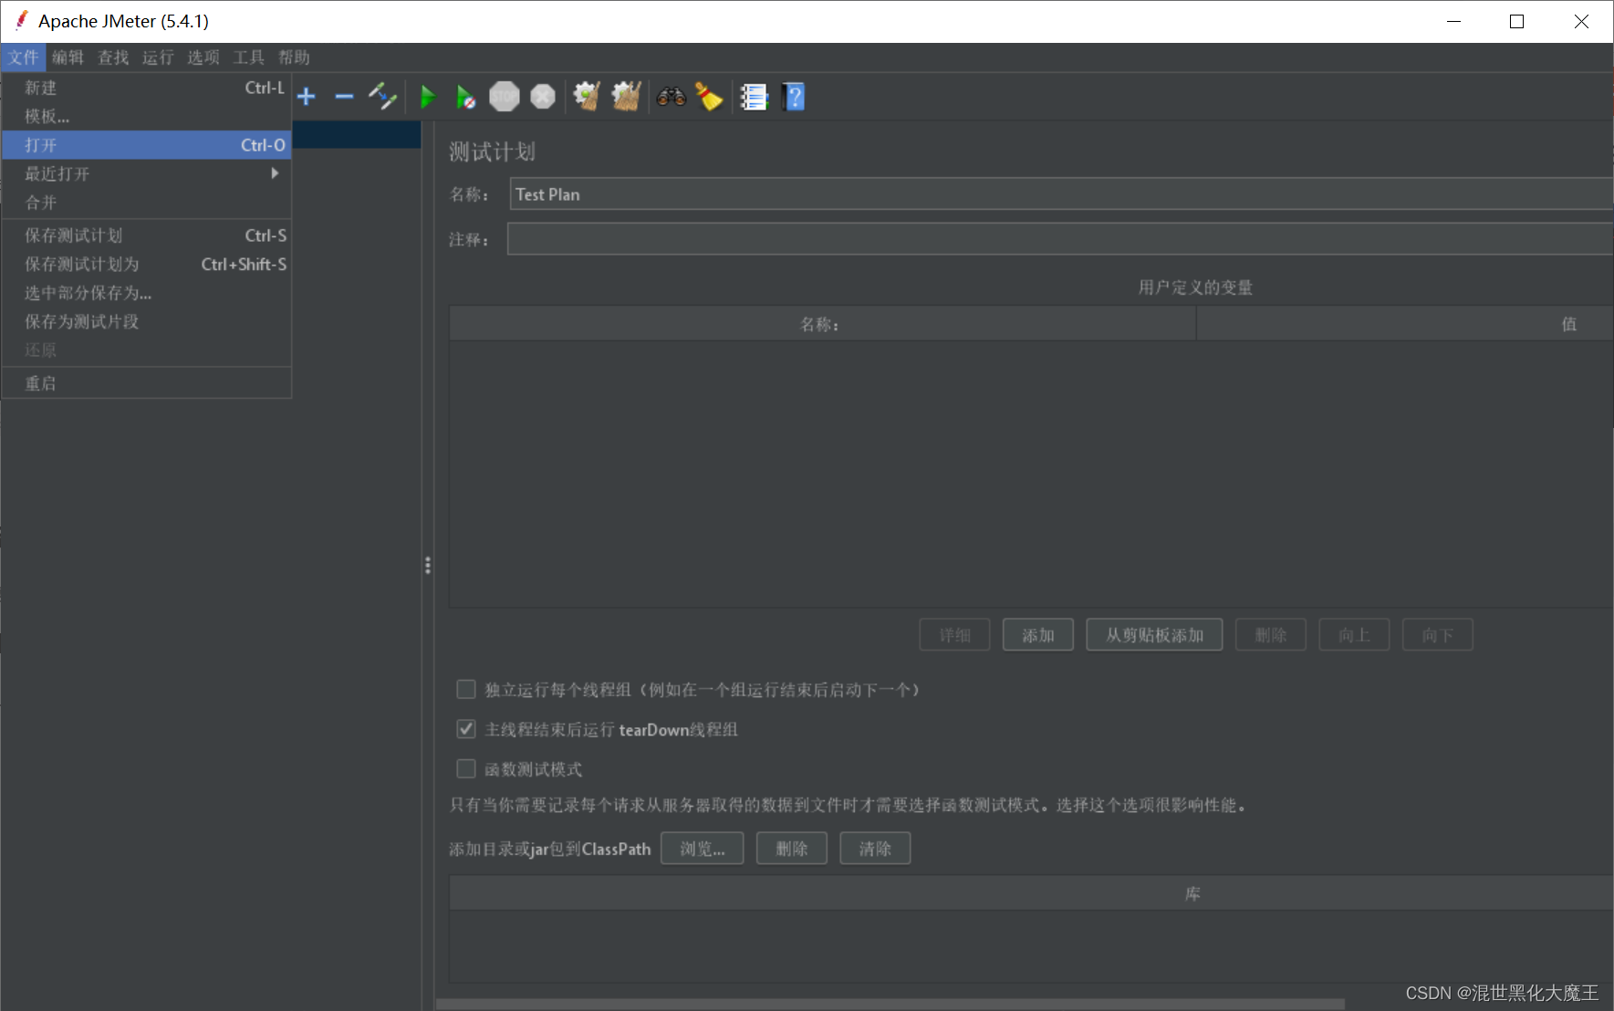
Task: Select 选中部分保存为... menu item
Action: coord(147,293)
